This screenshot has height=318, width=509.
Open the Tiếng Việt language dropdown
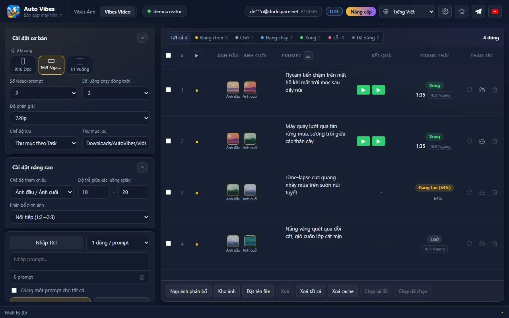(407, 12)
